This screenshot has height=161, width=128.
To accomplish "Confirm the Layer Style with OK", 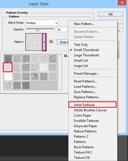I will [x=111, y=14].
